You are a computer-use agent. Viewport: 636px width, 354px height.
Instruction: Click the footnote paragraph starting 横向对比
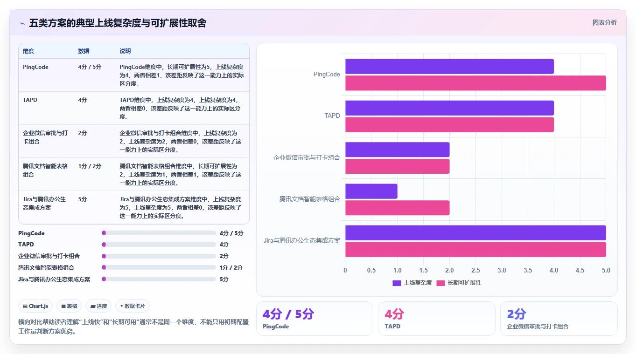click(133, 327)
